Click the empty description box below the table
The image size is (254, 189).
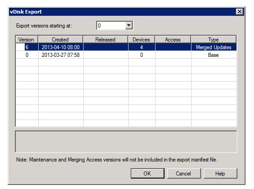(126, 142)
